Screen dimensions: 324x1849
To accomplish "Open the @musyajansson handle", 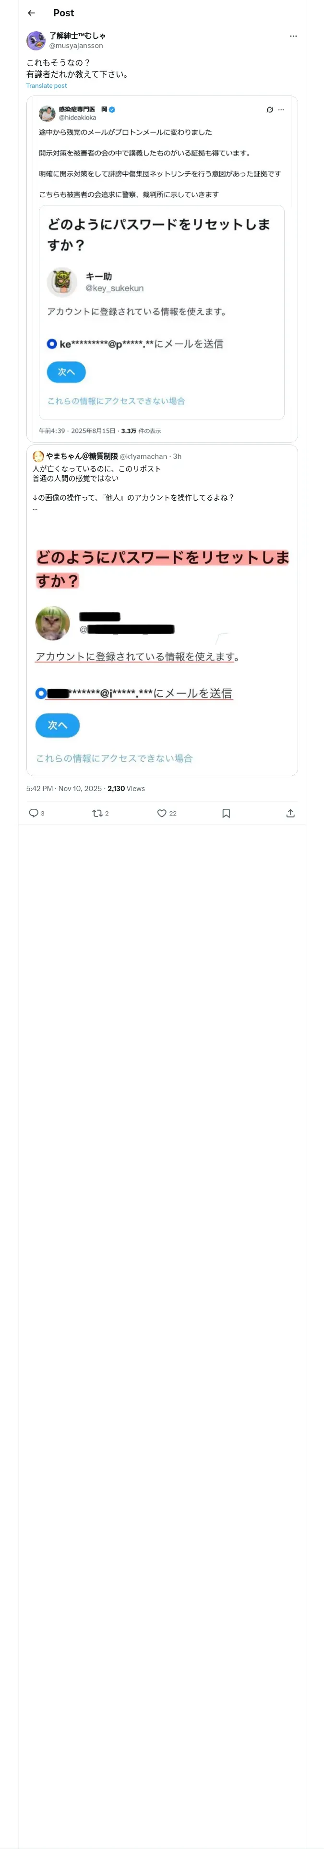I will tap(76, 45).
